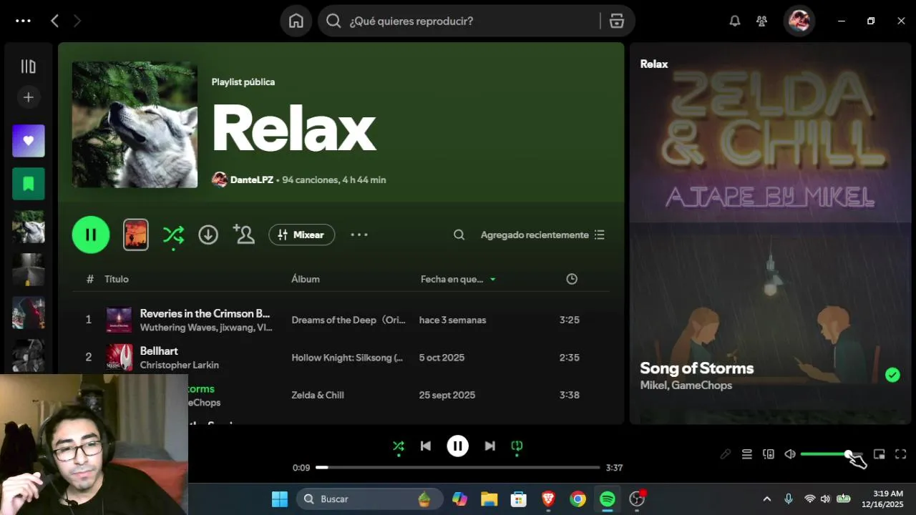Create new playlist with plus button

[x=29, y=97]
